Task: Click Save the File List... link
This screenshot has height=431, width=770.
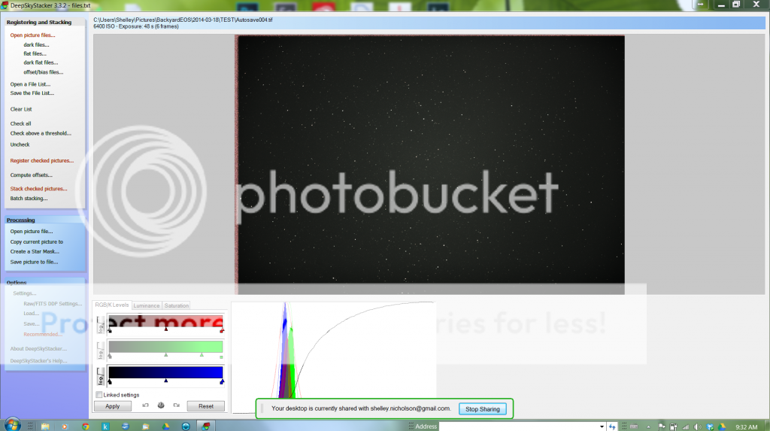Action: pyautogui.click(x=32, y=93)
